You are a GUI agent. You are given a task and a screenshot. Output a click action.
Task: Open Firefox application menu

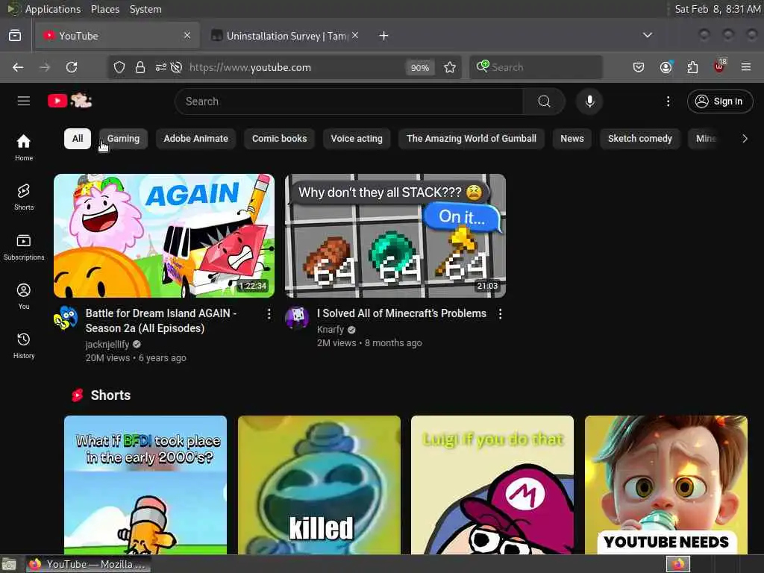tap(746, 67)
